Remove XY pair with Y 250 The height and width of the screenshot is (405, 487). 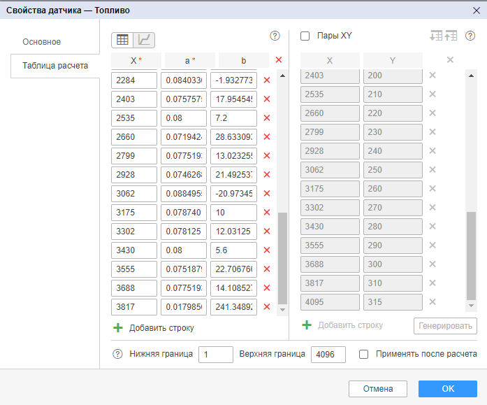tap(433, 170)
